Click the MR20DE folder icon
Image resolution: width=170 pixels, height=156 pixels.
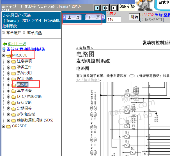[x=8, y=56]
